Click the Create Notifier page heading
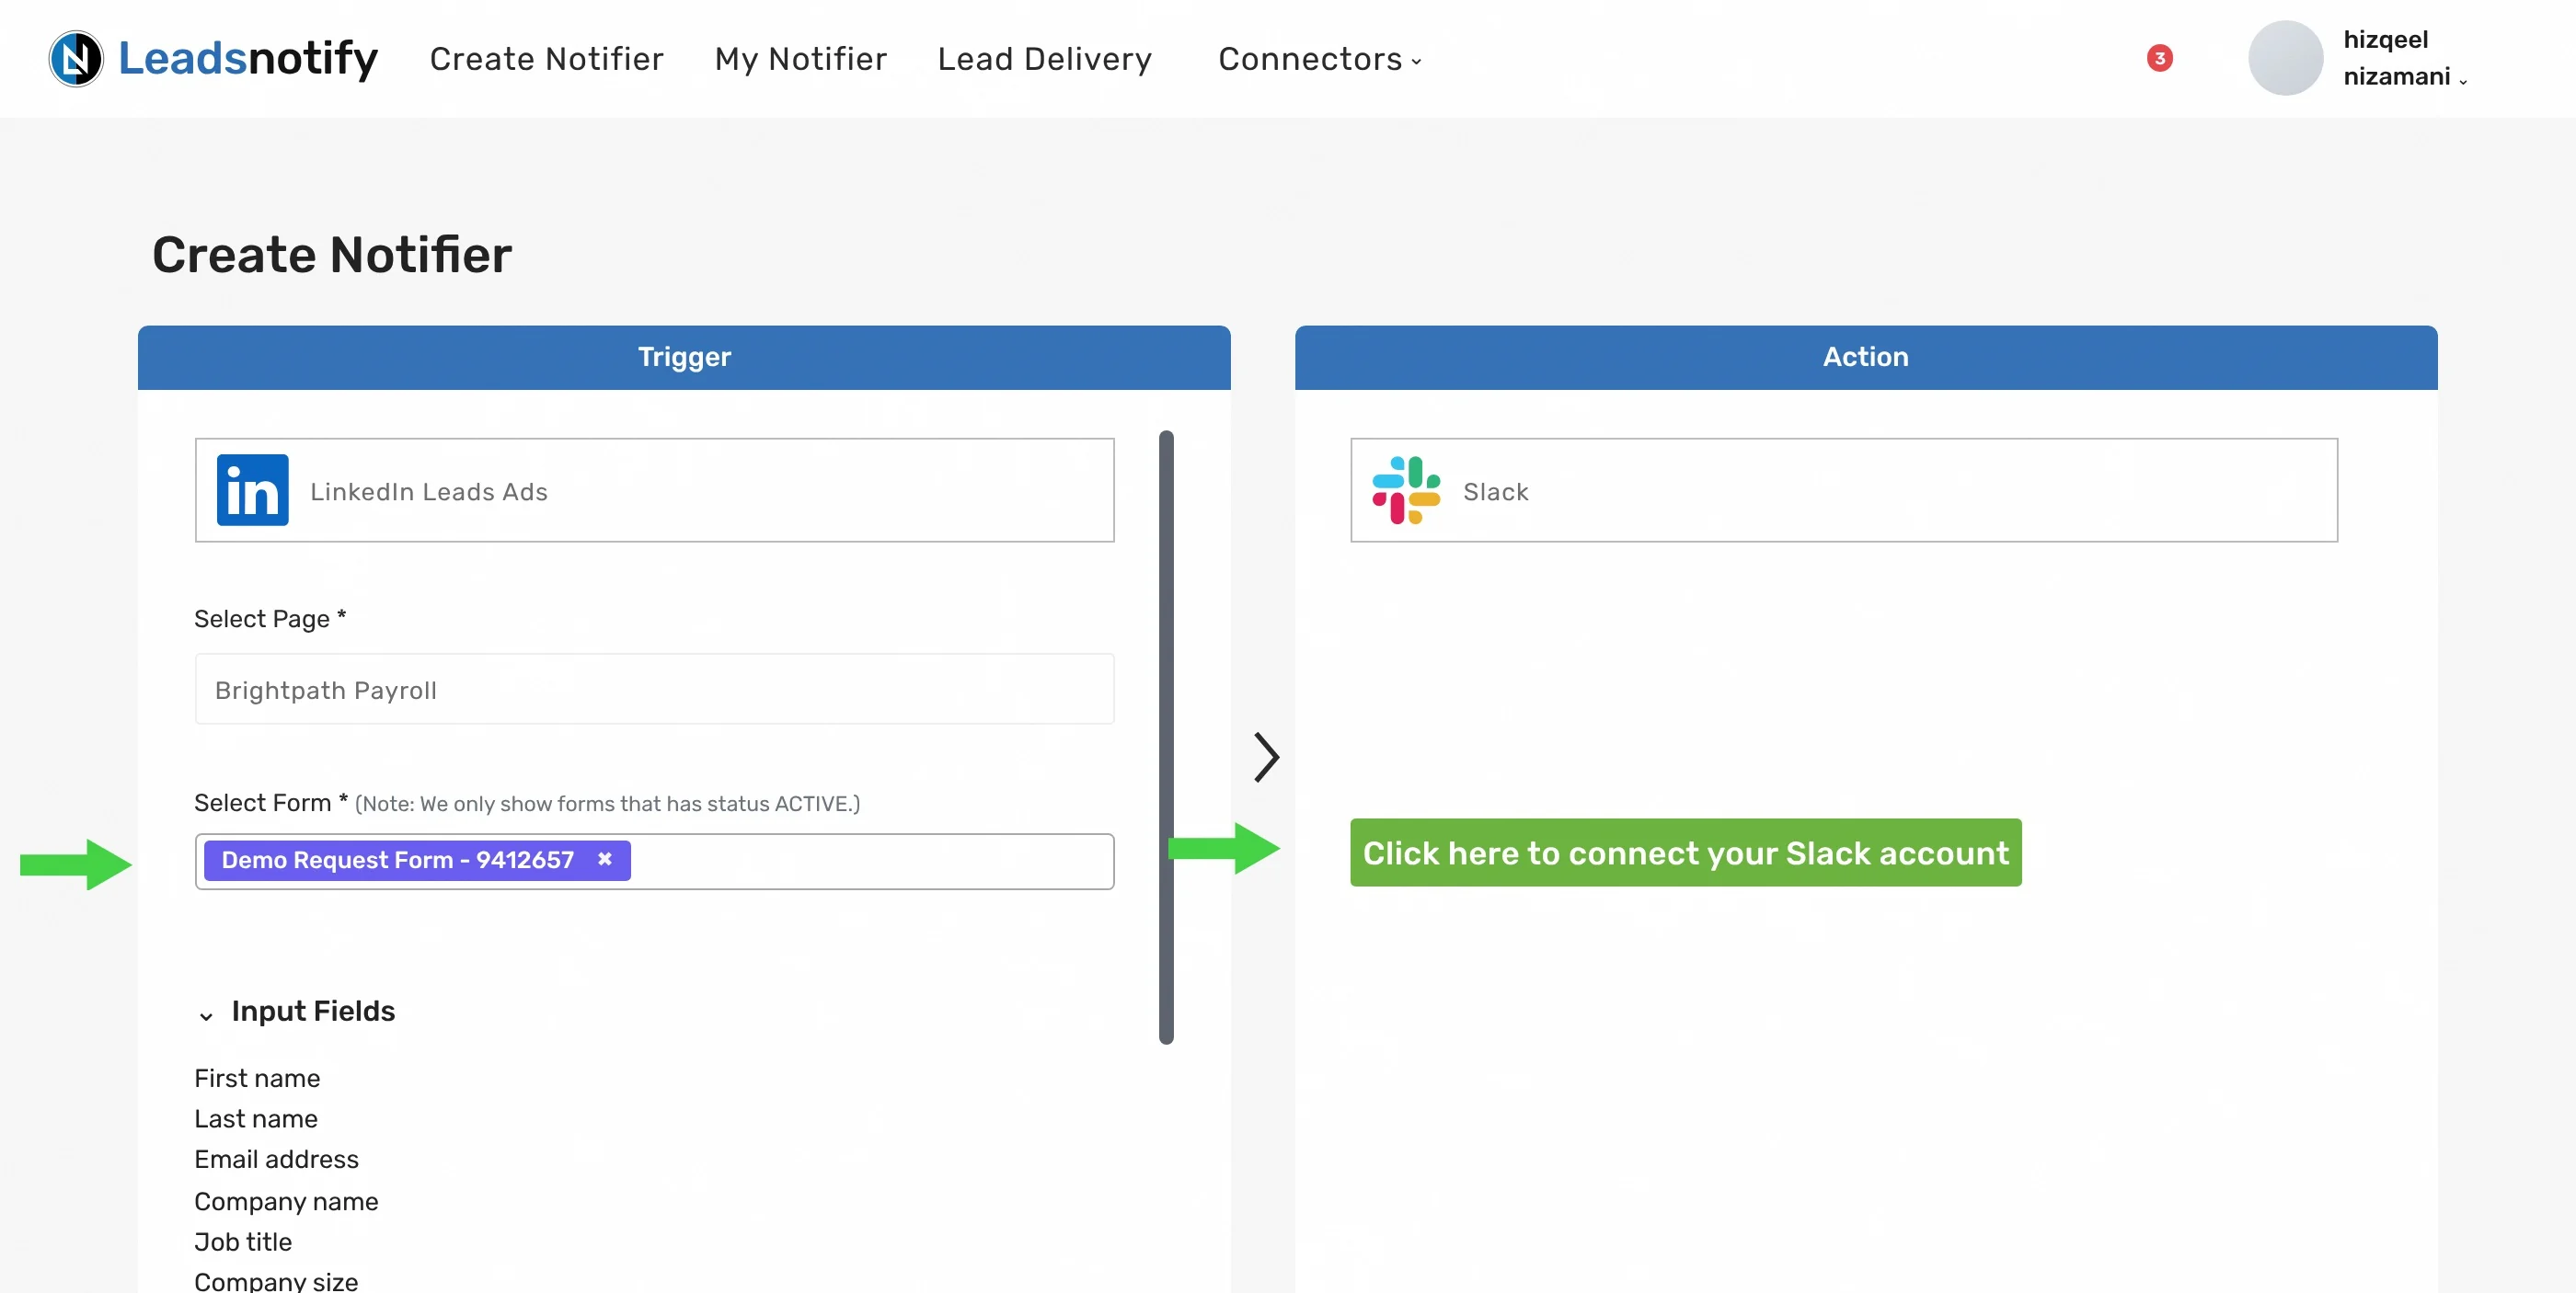2576x1293 pixels. click(332, 255)
